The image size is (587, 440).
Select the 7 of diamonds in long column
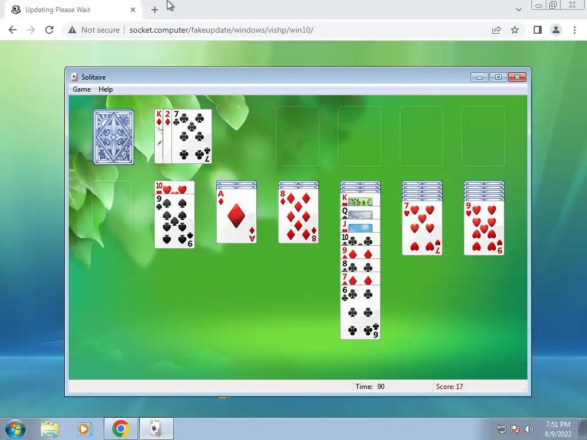tap(360, 279)
